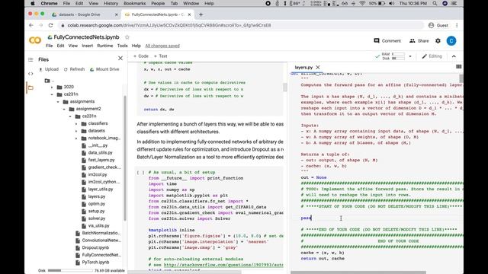488x274 pixels.
Task: Run the setup code cell
Action: tap(140, 173)
